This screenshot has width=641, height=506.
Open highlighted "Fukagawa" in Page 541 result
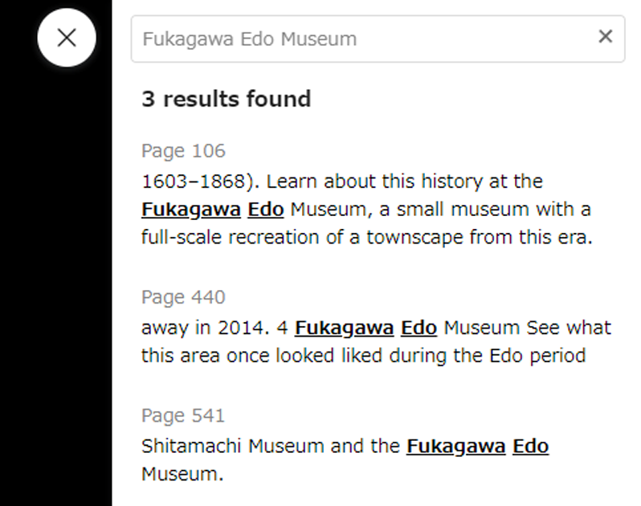(455, 446)
